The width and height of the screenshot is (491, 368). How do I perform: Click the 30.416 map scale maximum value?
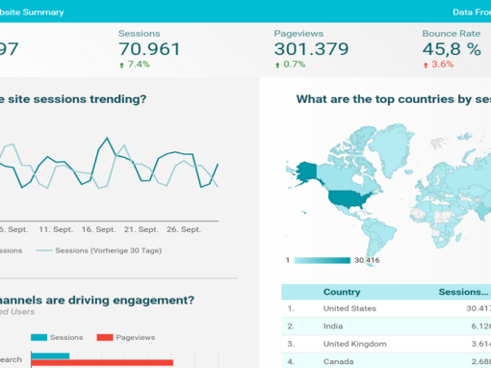coord(367,260)
